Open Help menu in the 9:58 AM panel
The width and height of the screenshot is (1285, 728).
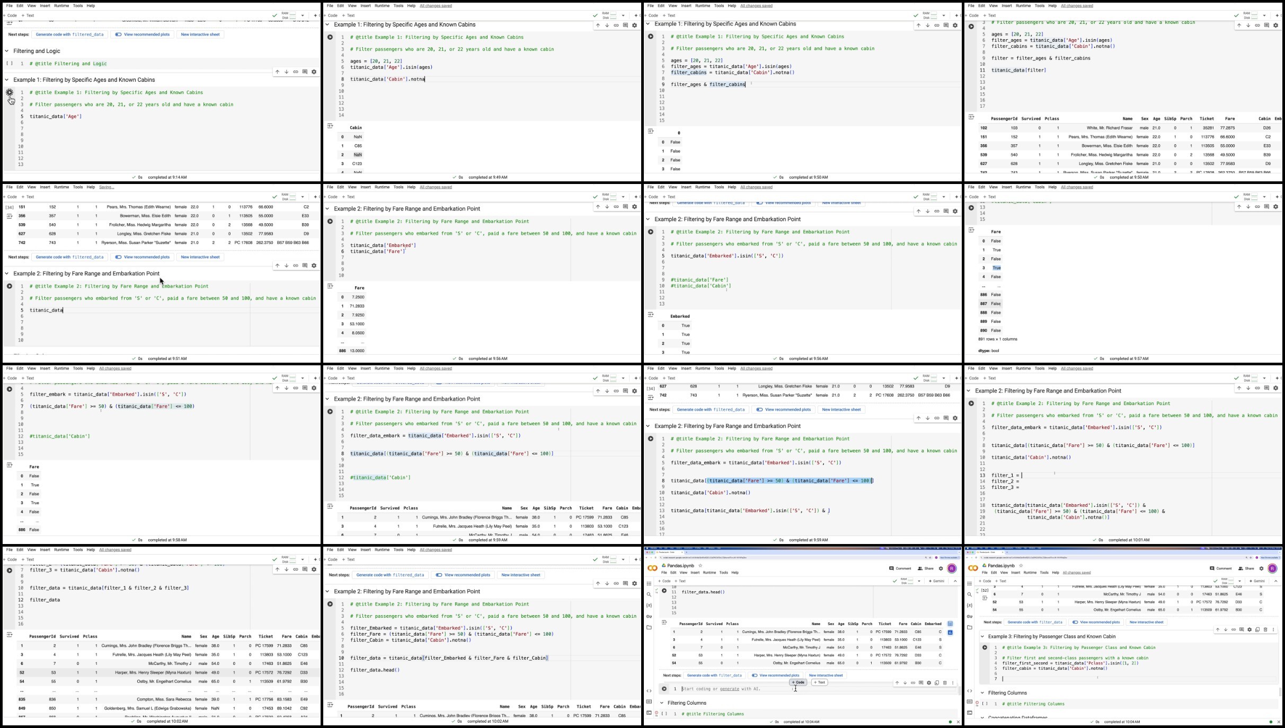point(91,369)
